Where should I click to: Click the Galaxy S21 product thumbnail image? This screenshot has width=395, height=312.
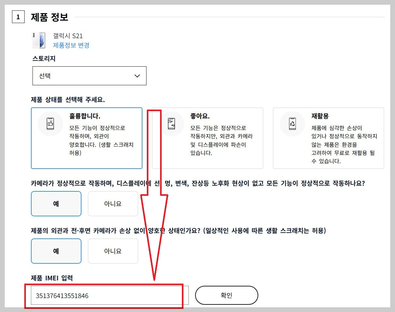click(x=38, y=40)
